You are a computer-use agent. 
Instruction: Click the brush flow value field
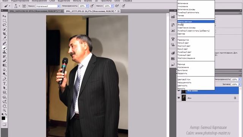coord(107,6)
